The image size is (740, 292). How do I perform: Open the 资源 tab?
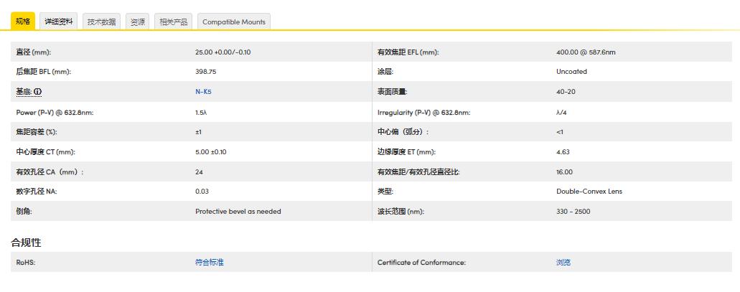137,22
